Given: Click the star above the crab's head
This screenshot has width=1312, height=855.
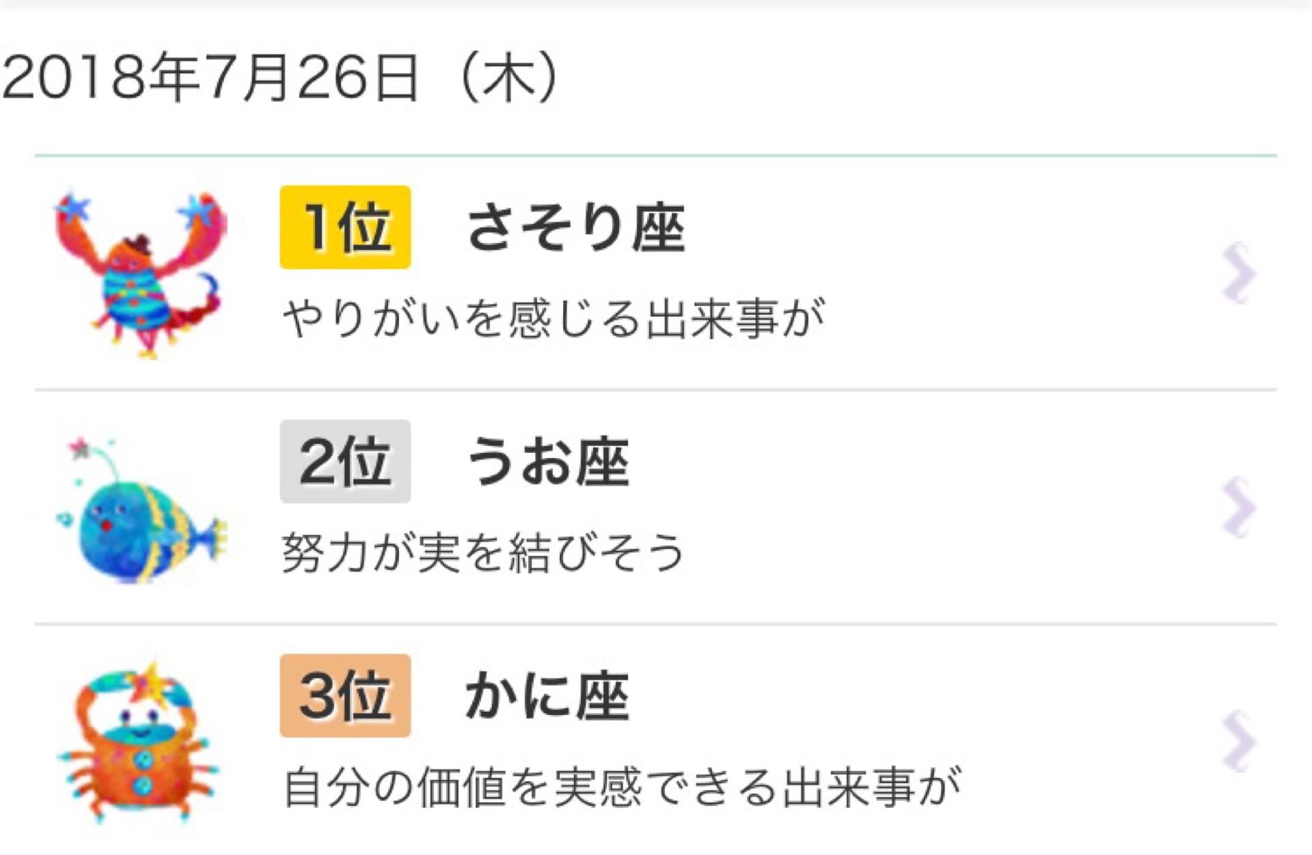Looking at the screenshot, I should [152, 682].
